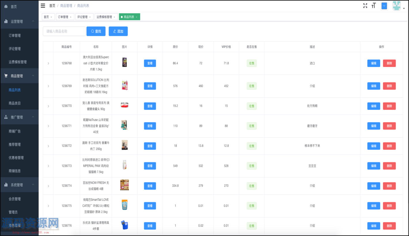Collapse the 推广管理 sidebar section
Image resolution: width=409 pixels, height=236 pixels.
(x=33, y=117)
